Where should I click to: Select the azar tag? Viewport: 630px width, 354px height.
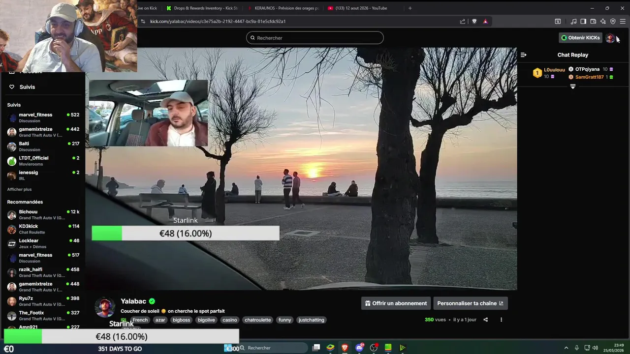click(160, 320)
